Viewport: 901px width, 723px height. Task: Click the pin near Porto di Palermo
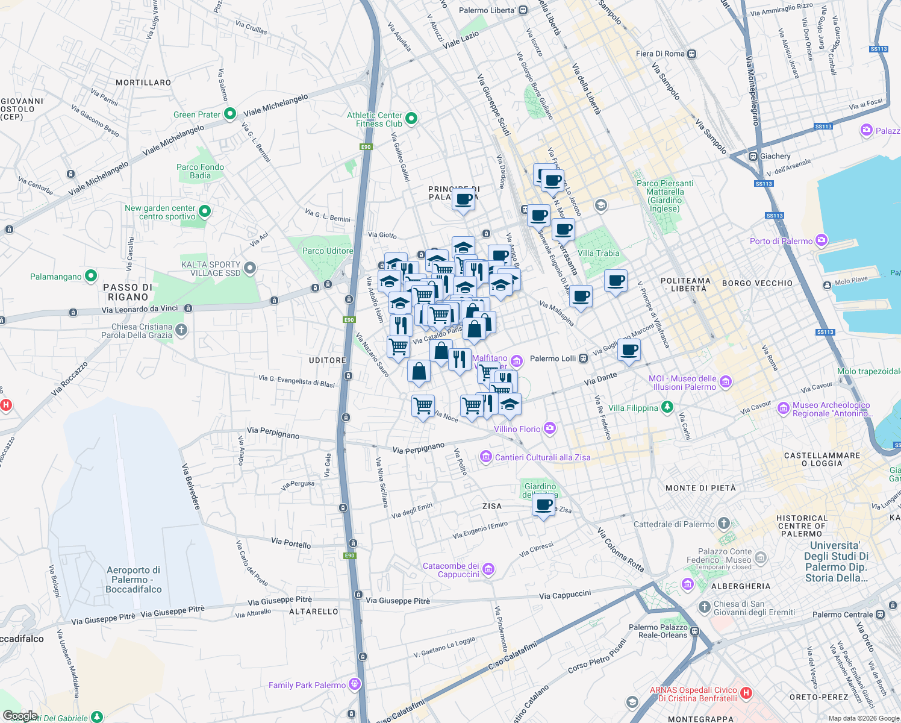click(820, 239)
